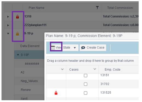Select the Renew data element
This screenshot has height=102, width=142.
tap(26, 90)
